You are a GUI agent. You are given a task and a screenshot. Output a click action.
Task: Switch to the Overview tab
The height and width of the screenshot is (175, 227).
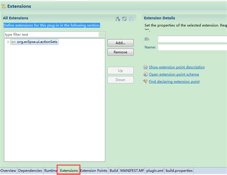[8, 171]
